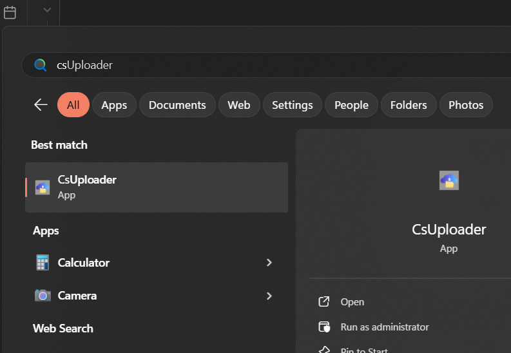
Task: Click the csUploader search input field
Action: [x=266, y=65]
